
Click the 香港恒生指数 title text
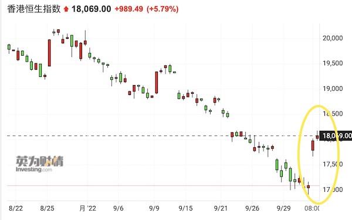(x=34, y=9)
